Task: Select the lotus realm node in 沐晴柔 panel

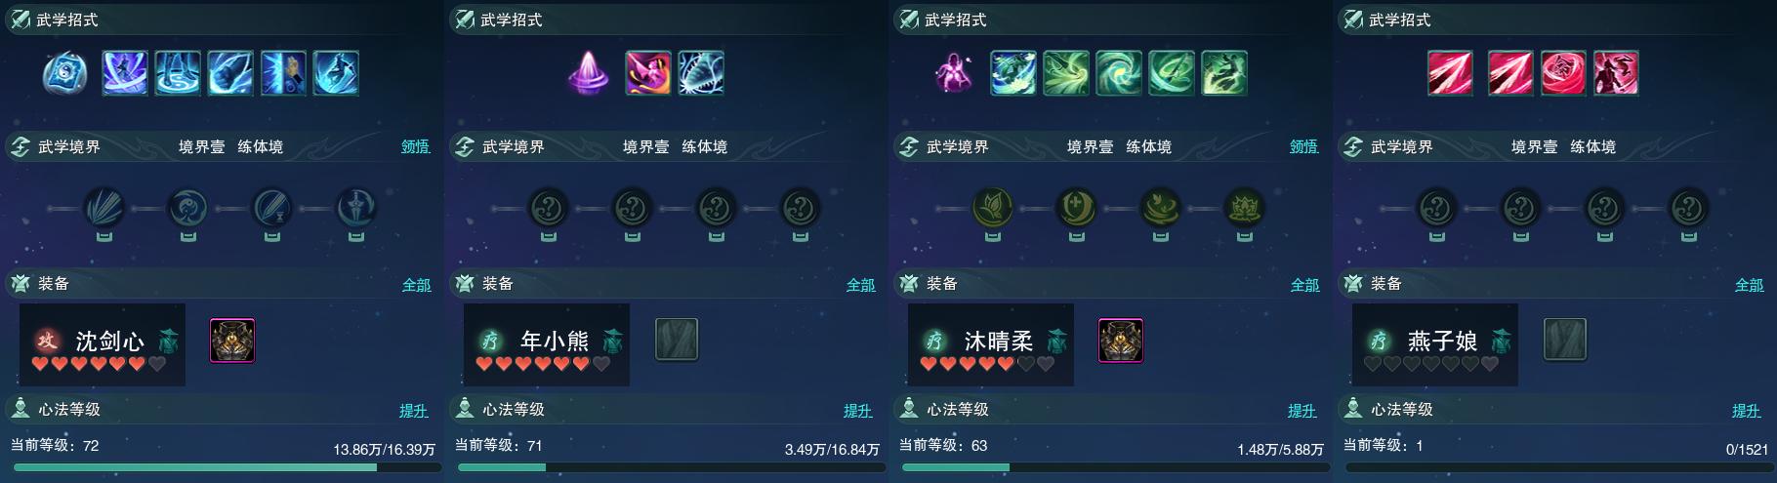Action: click(x=1245, y=208)
